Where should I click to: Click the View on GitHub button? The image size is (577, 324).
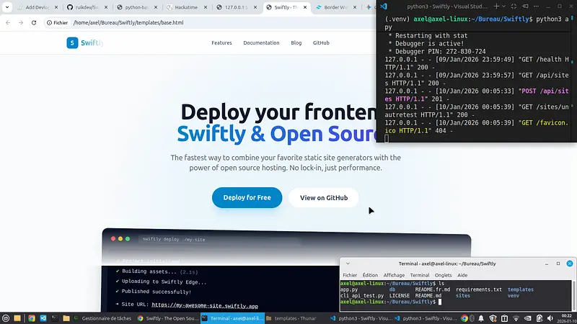click(x=323, y=198)
